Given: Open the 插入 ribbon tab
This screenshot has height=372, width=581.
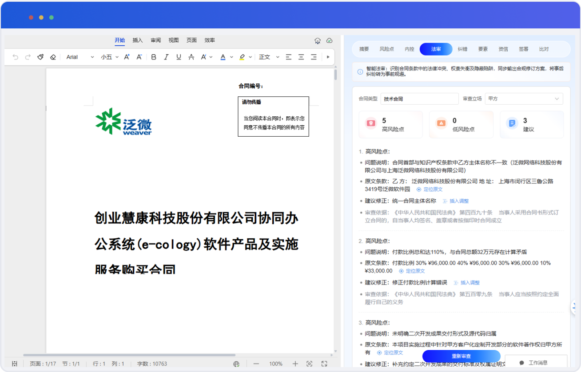Looking at the screenshot, I should [x=138, y=40].
